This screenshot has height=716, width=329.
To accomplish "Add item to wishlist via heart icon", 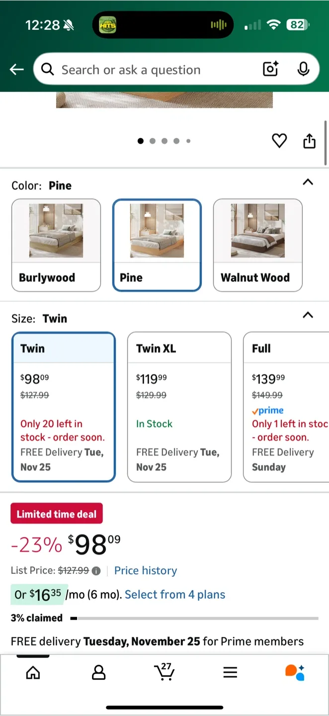I will coord(279,141).
